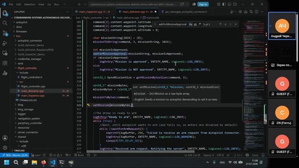Toggle Match Case in find widget

point(191,24)
